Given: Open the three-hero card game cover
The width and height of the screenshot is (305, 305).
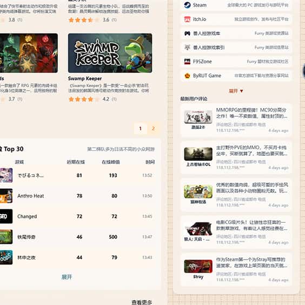Looking at the screenshot, I should [29, 53].
